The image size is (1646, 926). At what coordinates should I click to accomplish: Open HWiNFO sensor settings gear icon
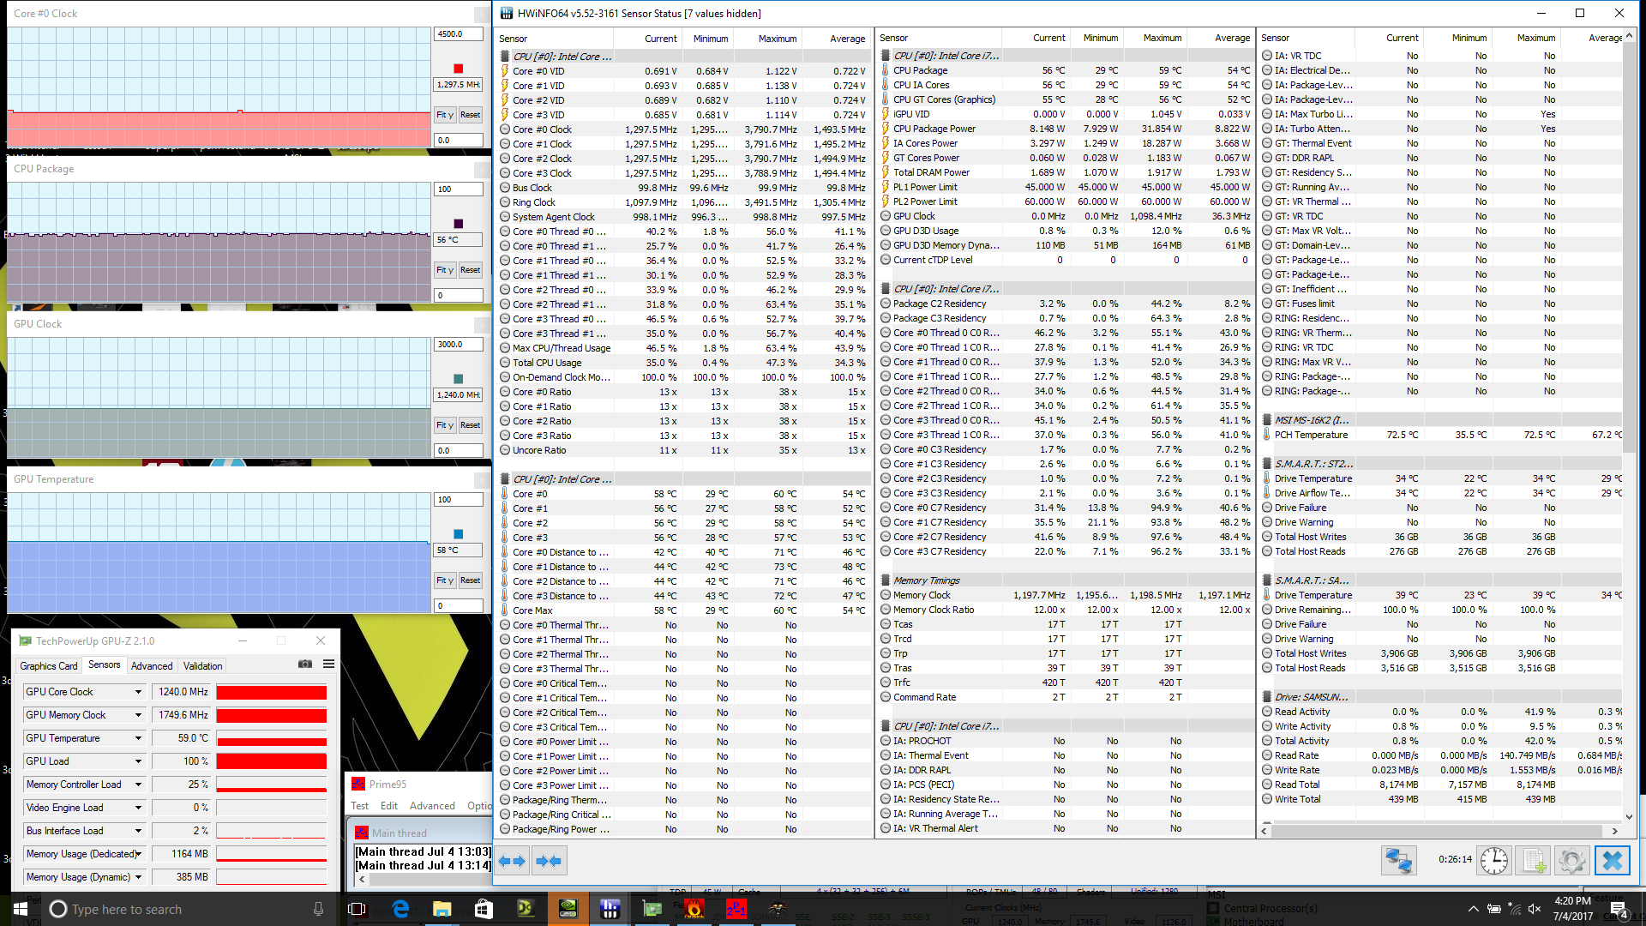[x=1572, y=860]
